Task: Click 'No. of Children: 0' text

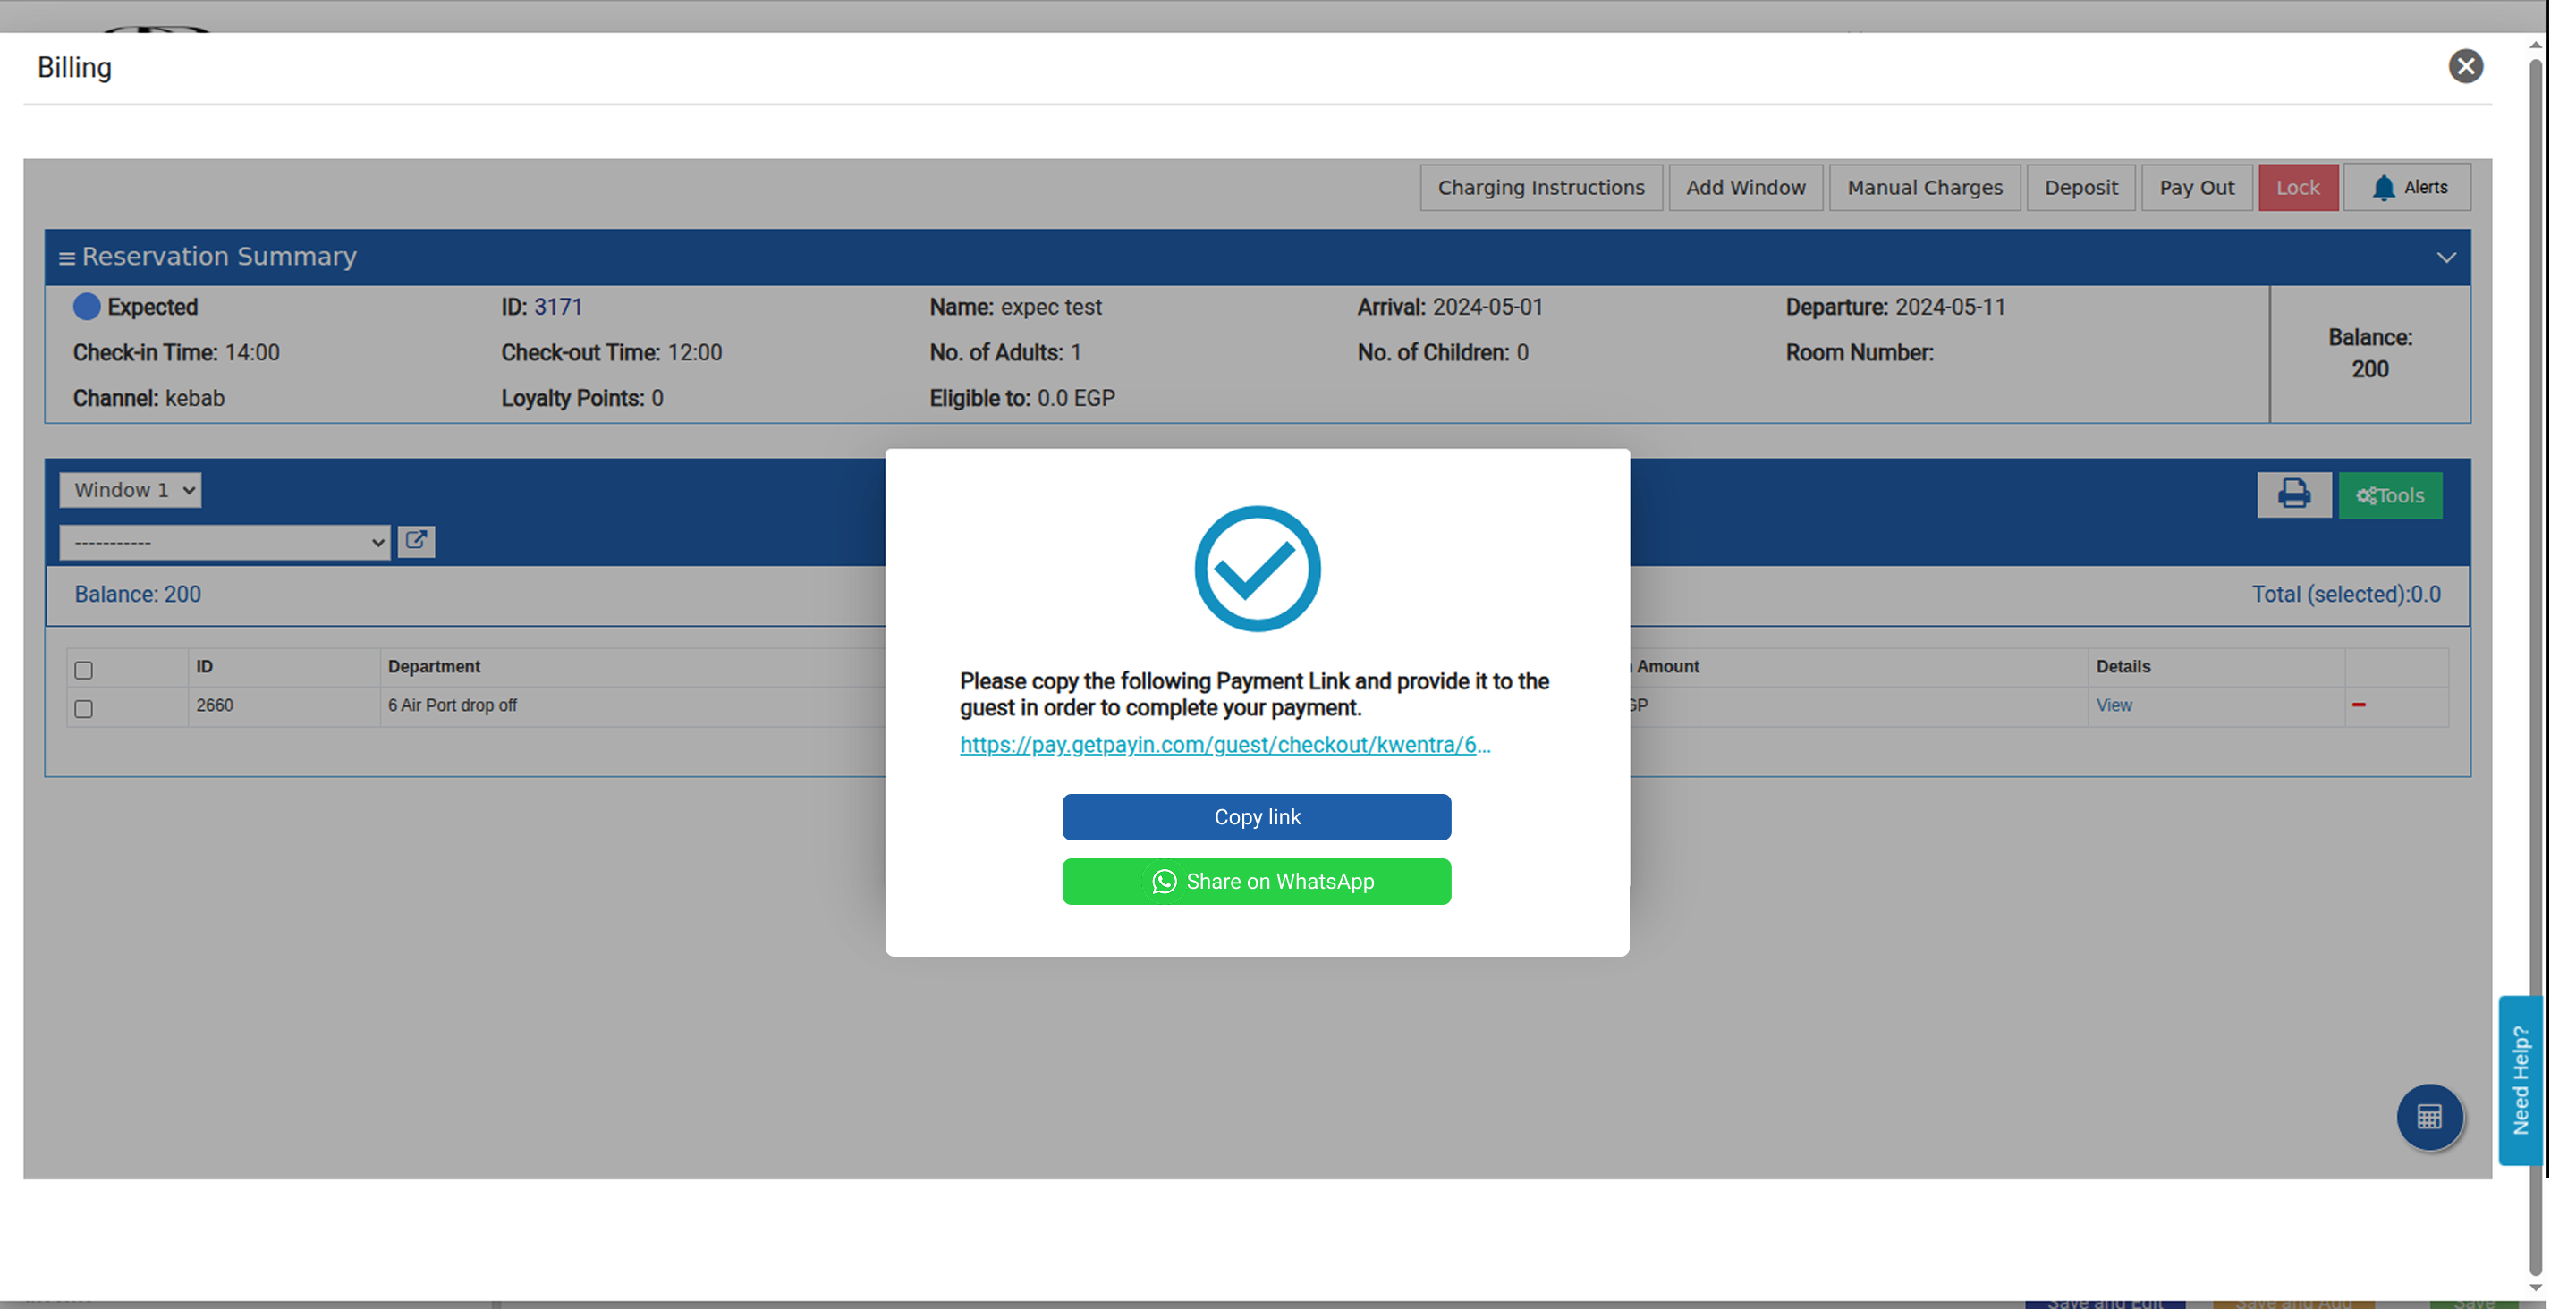Action: click(x=1442, y=353)
